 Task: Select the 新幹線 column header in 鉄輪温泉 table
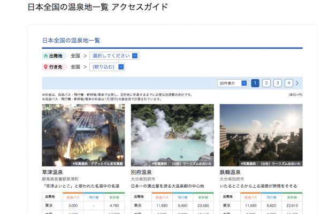(292, 197)
